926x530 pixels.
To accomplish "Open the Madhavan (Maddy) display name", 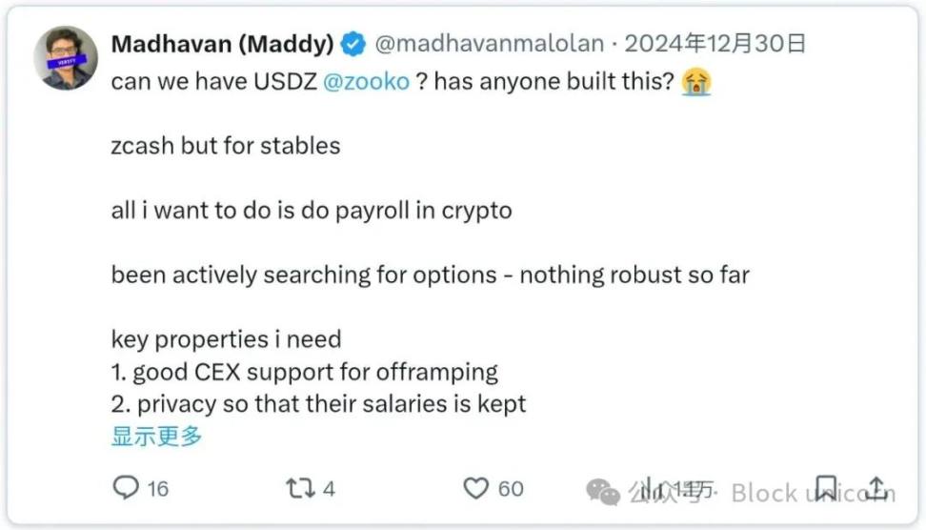I will 222,44.
